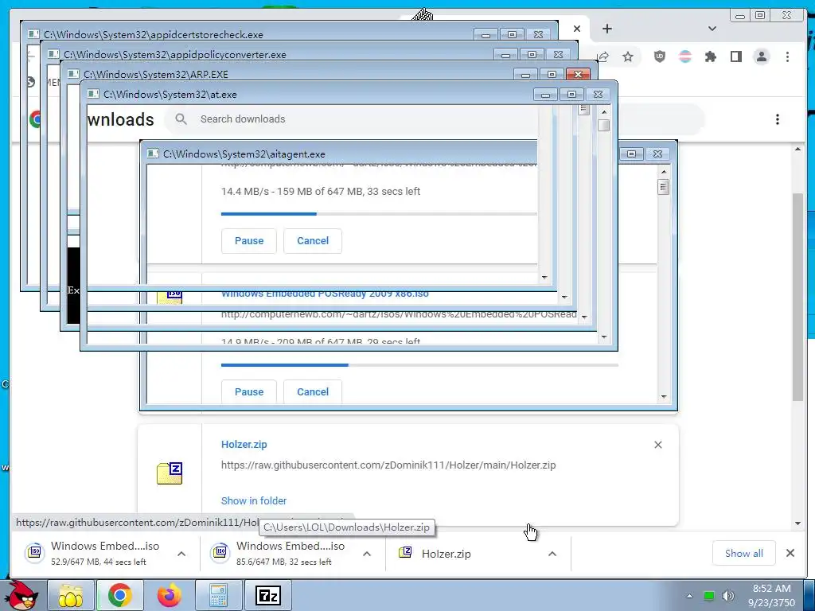Close the bottom downloads shelf
Viewport: 815px width, 611px height.
(x=790, y=554)
